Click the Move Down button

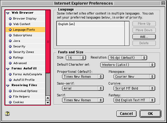(x=144, y=30)
